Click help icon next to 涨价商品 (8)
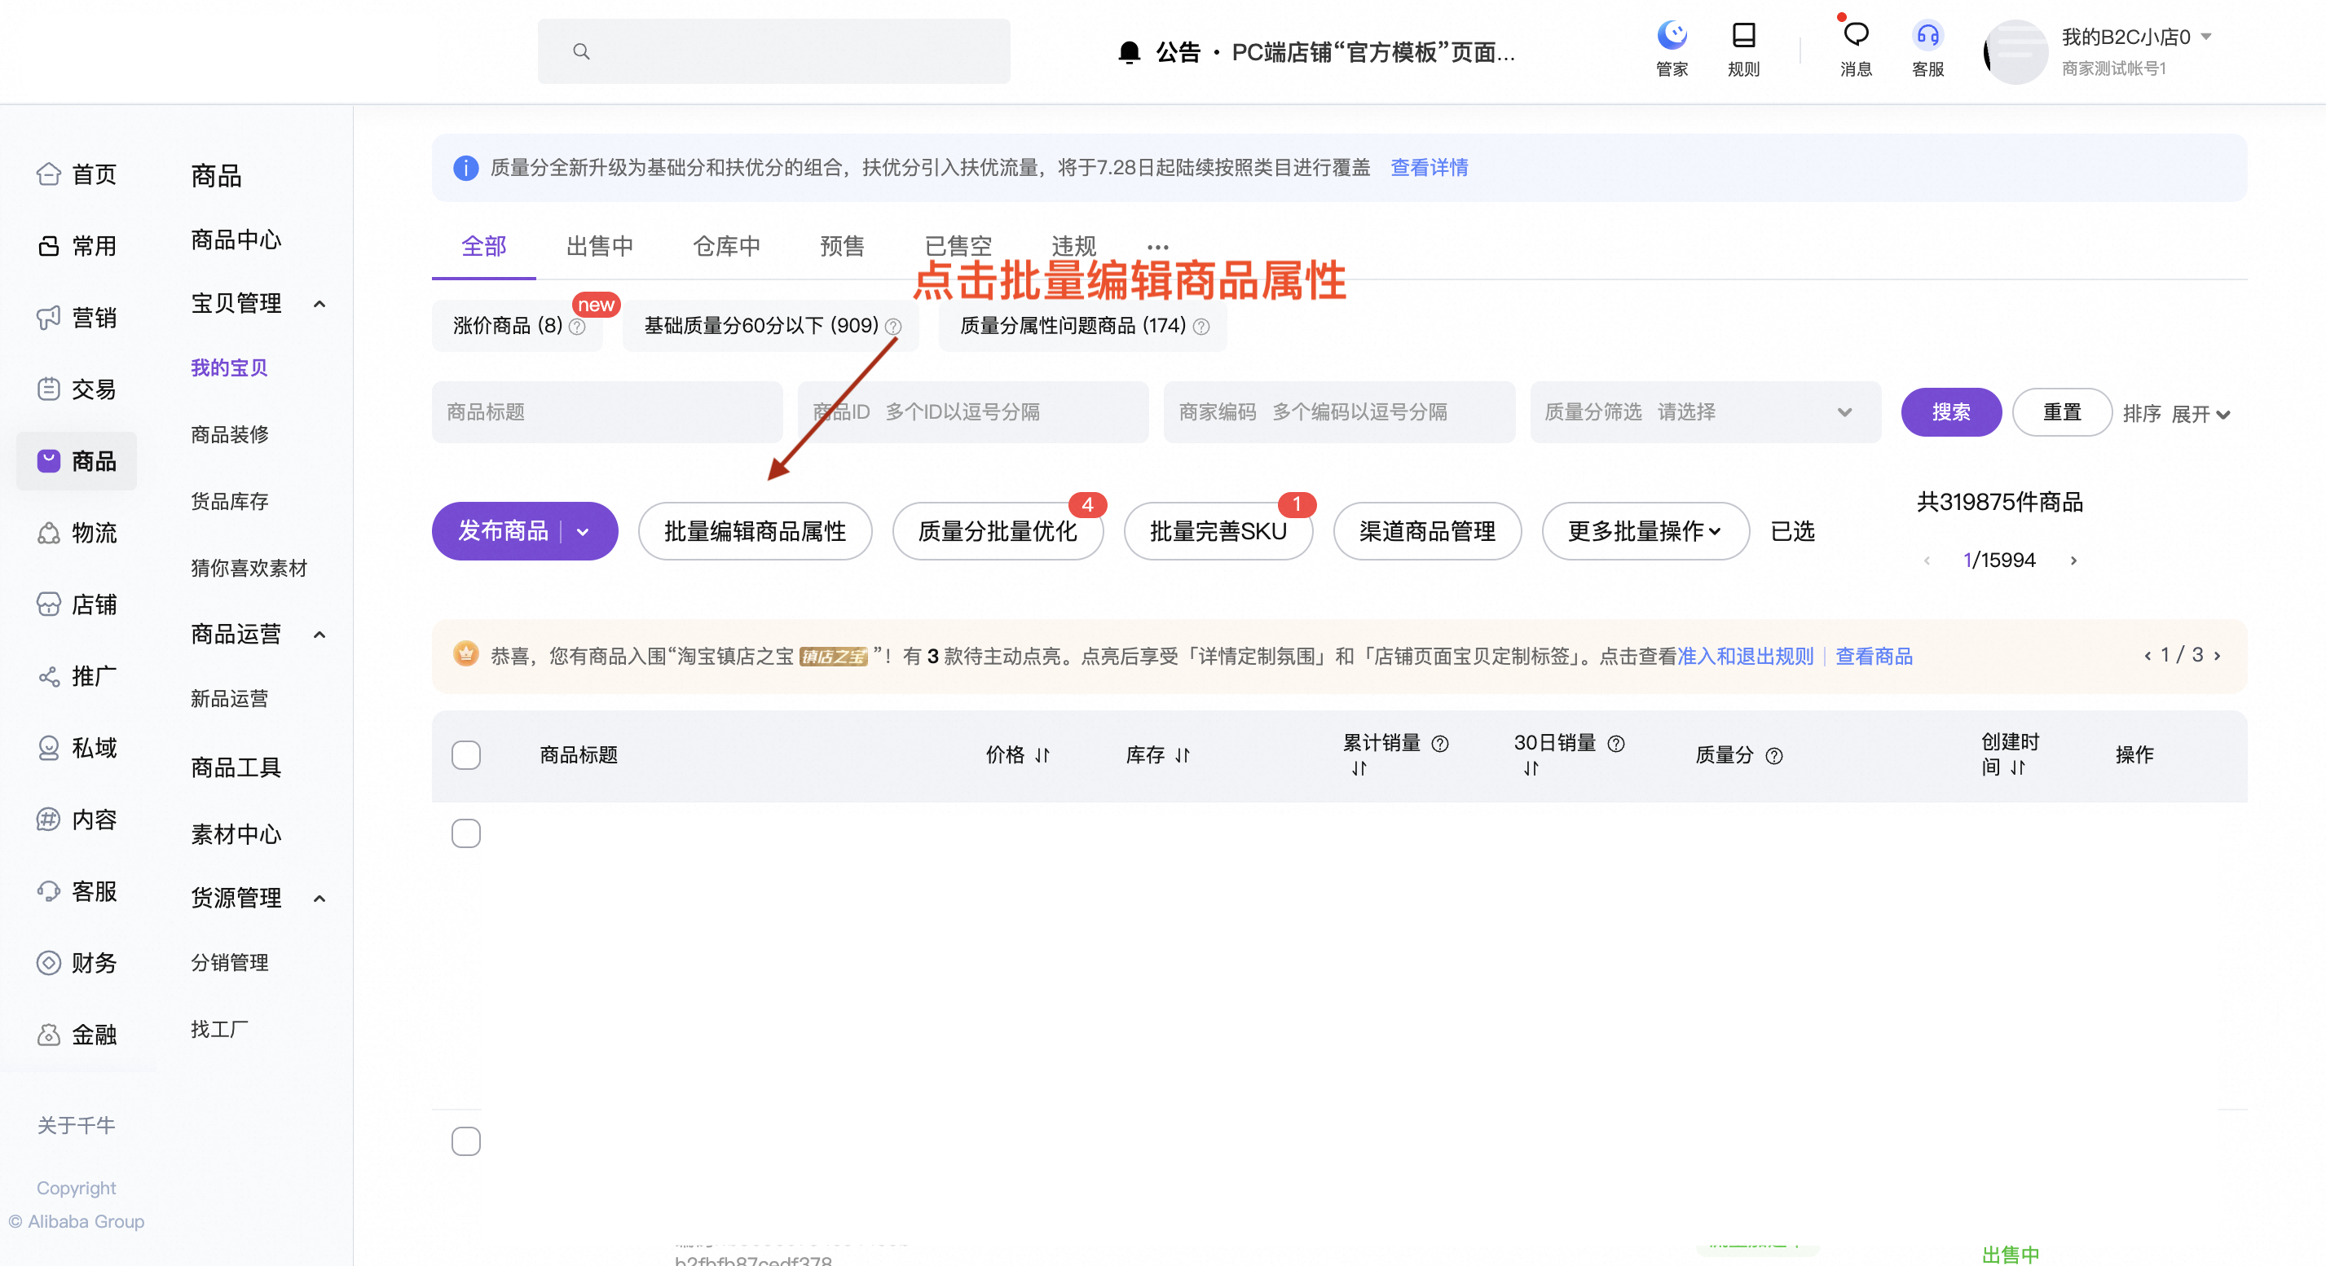The image size is (2326, 1266). (577, 327)
